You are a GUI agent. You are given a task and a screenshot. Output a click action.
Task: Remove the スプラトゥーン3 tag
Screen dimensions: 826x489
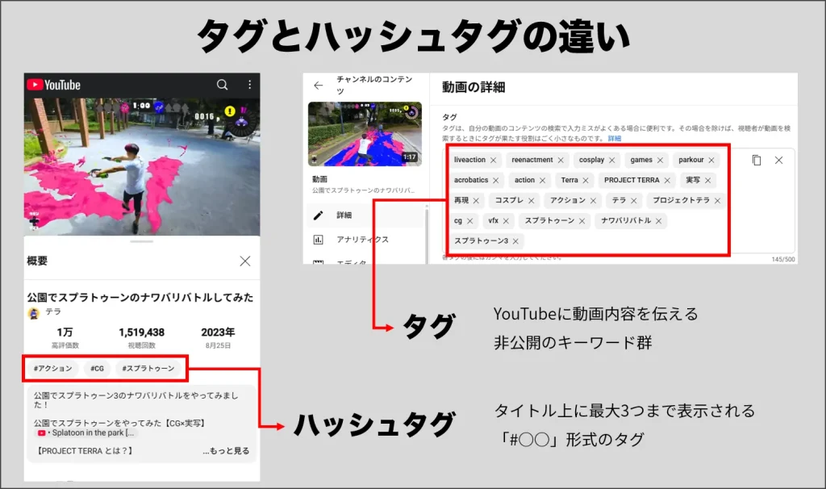pyautogui.click(x=515, y=241)
